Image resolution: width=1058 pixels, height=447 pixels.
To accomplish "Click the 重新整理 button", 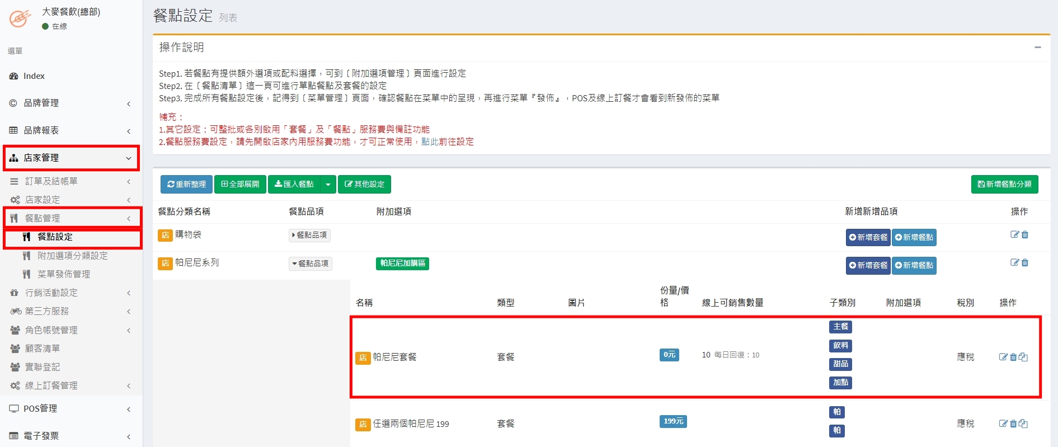I will (x=186, y=184).
